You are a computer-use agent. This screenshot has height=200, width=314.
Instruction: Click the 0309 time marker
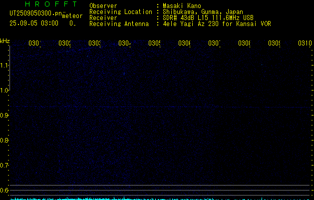[274, 43]
